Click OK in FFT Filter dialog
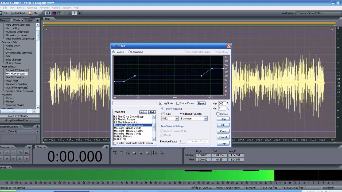The image size is (342, 192). [223, 125]
